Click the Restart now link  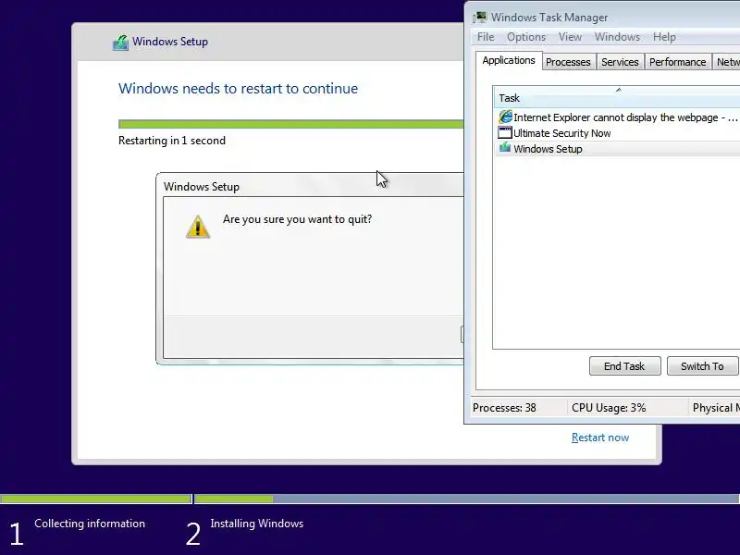[599, 438]
